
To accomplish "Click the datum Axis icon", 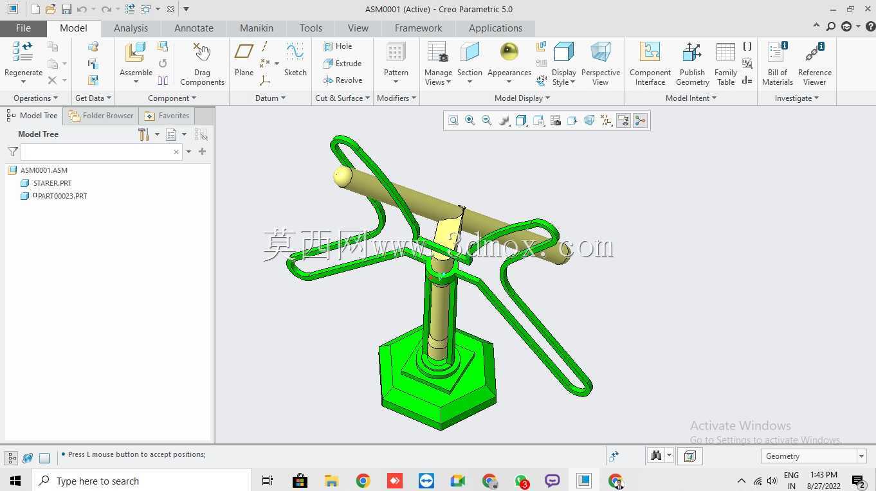I will coord(265,47).
